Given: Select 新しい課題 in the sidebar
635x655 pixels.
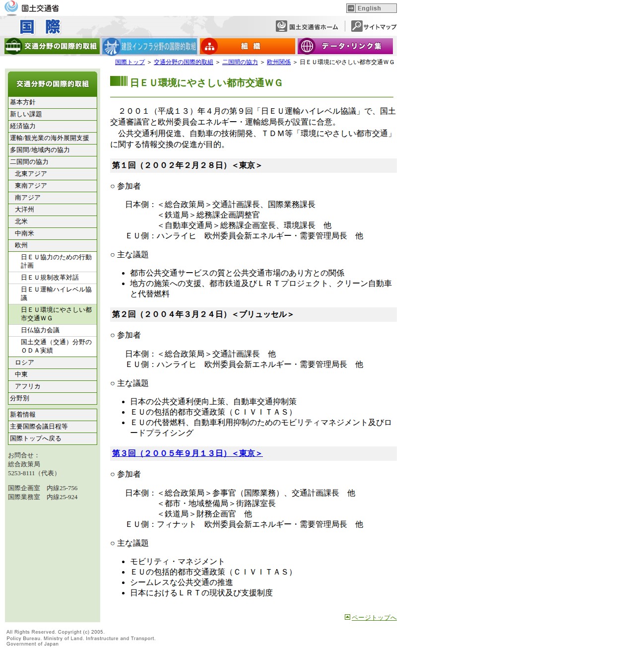Looking at the screenshot, I should 53,114.
